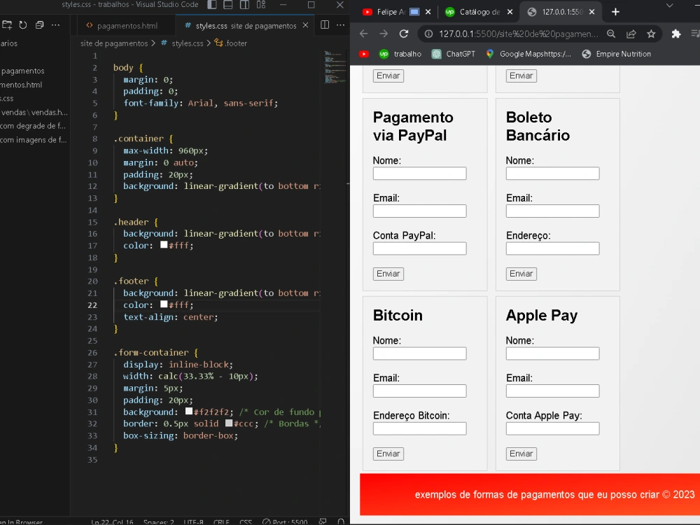Viewport: 700px width, 525px height.
Task: Click the #ccc border color swatch
Action: [229, 423]
